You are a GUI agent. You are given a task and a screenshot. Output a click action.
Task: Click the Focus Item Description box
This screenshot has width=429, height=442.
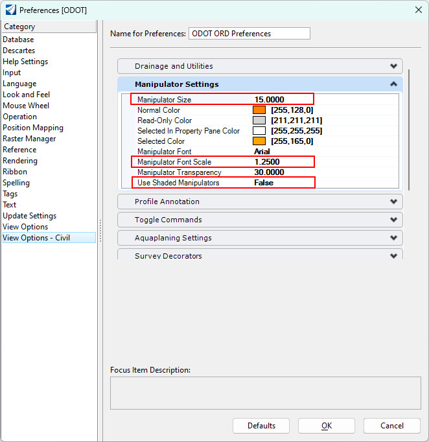point(266,393)
